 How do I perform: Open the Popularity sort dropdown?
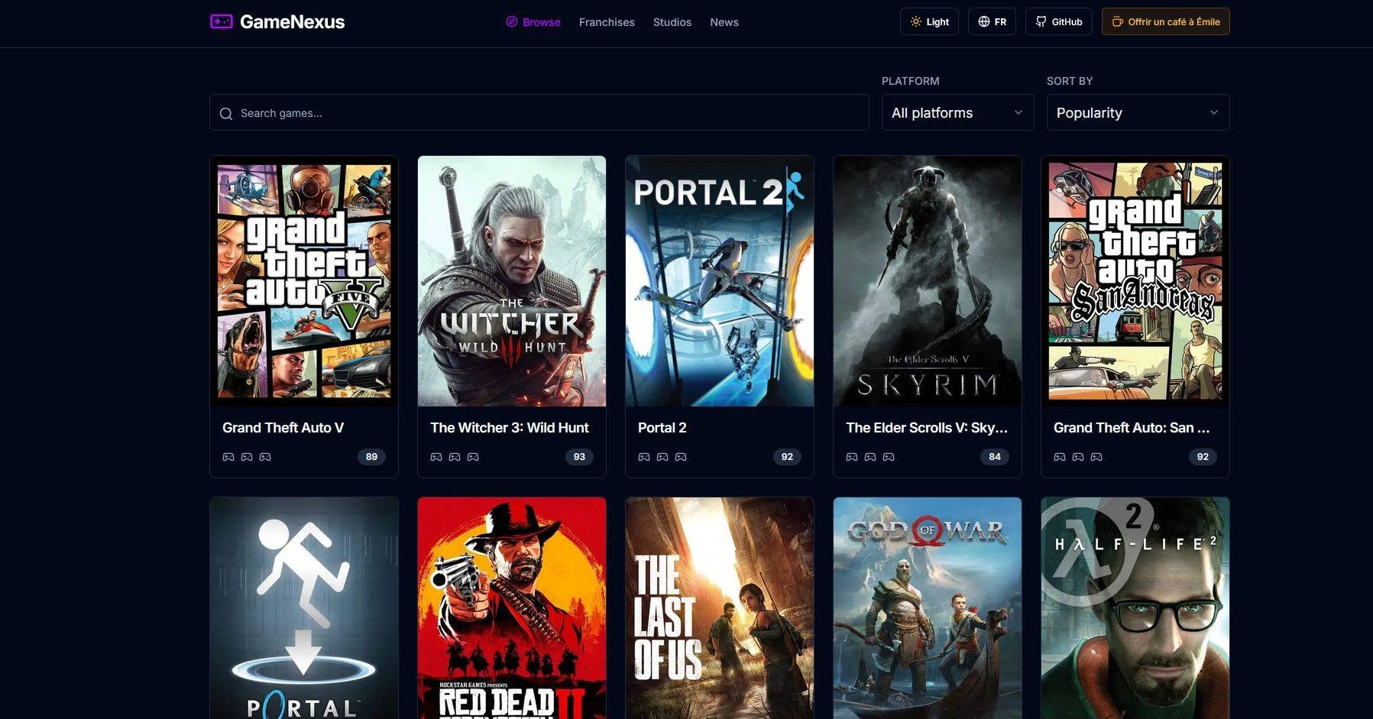pos(1138,112)
